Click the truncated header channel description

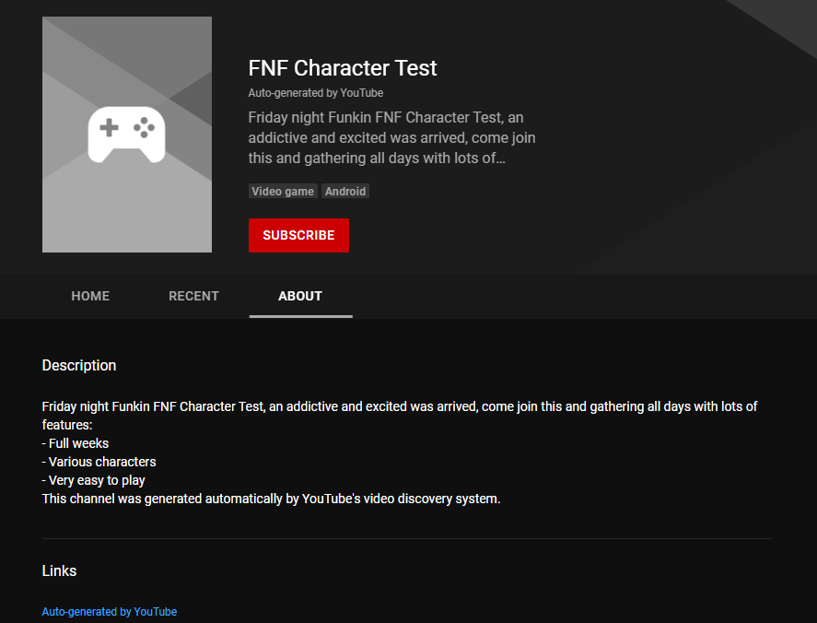(x=391, y=137)
